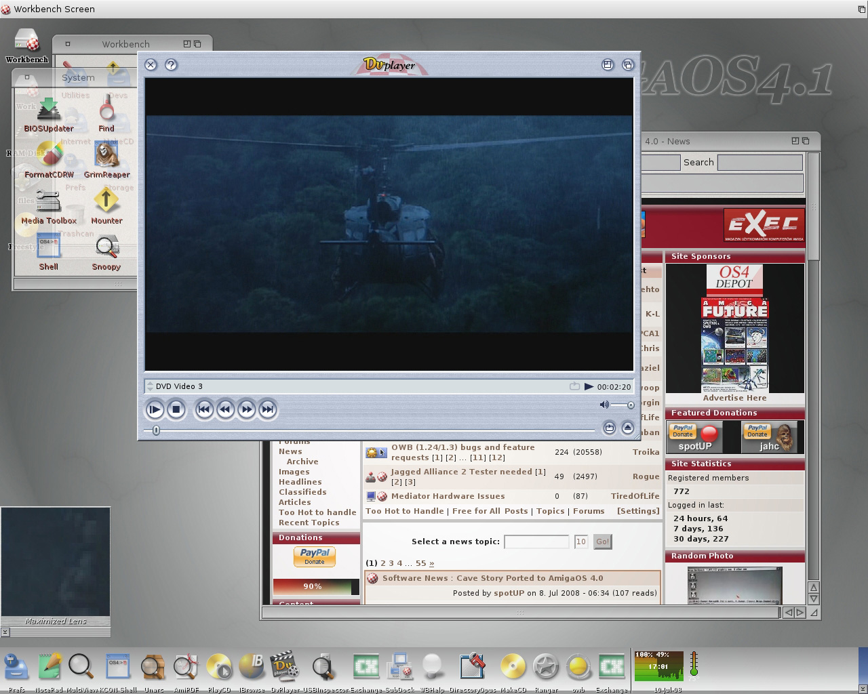Skip to previous chapter in DvPlayer
This screenshot has height=694, width=868.
click(x=204, y=409)
